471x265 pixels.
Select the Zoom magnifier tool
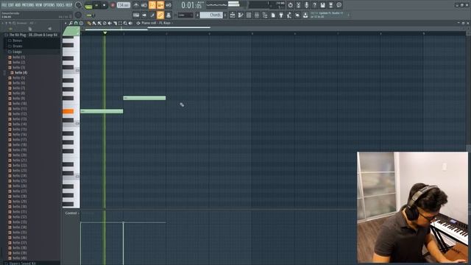tap(125, 23)
